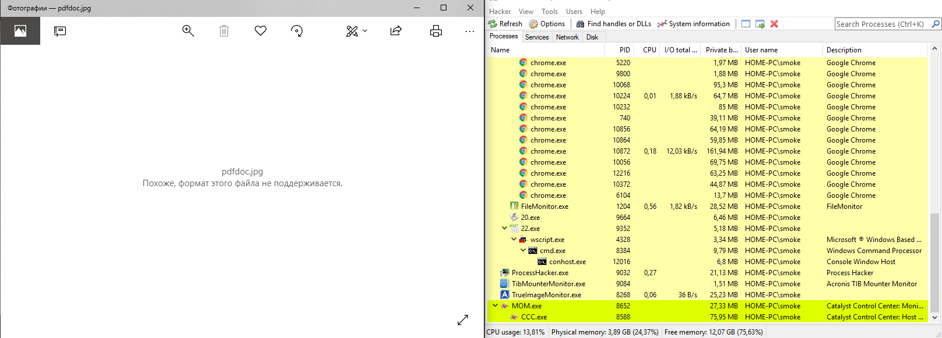Click the cmd.exe process icon

(533, 251)
